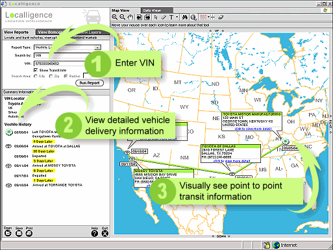Click the VIN Locator summary heading
Screen dimensions: 333x250
(14, 99)
